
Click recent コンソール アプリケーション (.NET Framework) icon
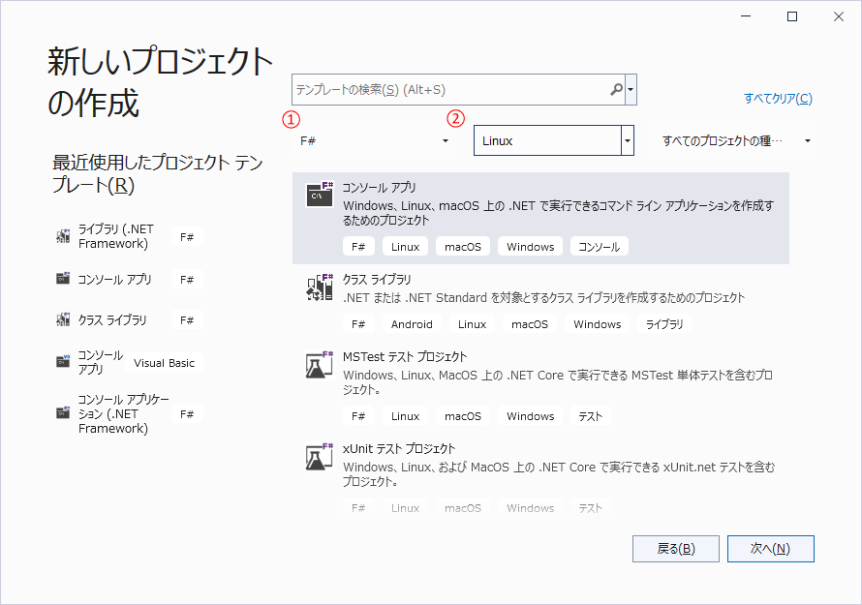point(64,413)
